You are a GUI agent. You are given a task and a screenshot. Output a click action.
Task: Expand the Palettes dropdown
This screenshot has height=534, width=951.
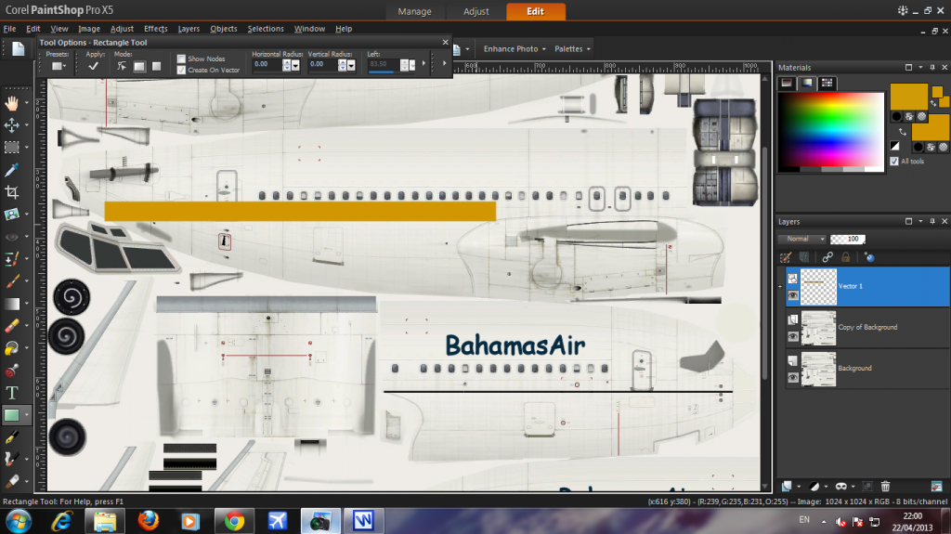tap(572, 48)
